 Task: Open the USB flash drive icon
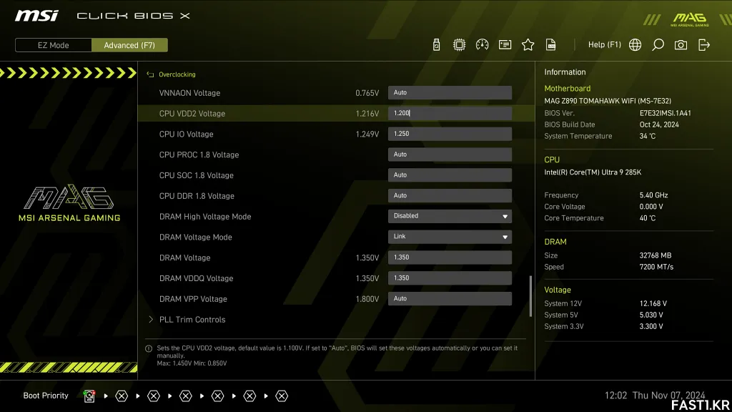(x=436, y=45)
